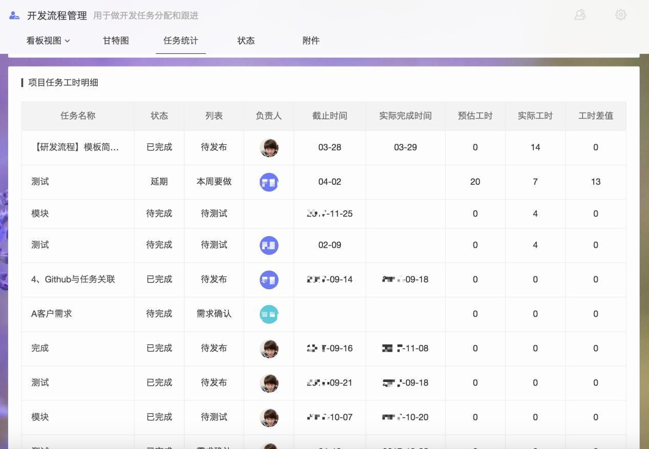
Task: Click the assignee avatar on the 【研发流程】模板简 row
Action: click(x=269, y=147)
